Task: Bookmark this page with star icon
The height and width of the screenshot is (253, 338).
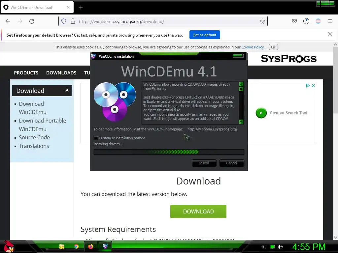Action: [x=262, y=21]
